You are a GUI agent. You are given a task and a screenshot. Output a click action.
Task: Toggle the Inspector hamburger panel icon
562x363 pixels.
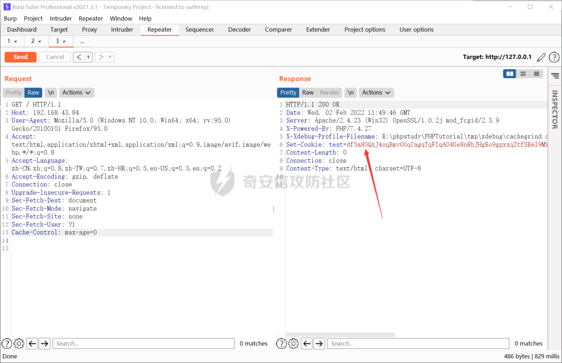555,76
